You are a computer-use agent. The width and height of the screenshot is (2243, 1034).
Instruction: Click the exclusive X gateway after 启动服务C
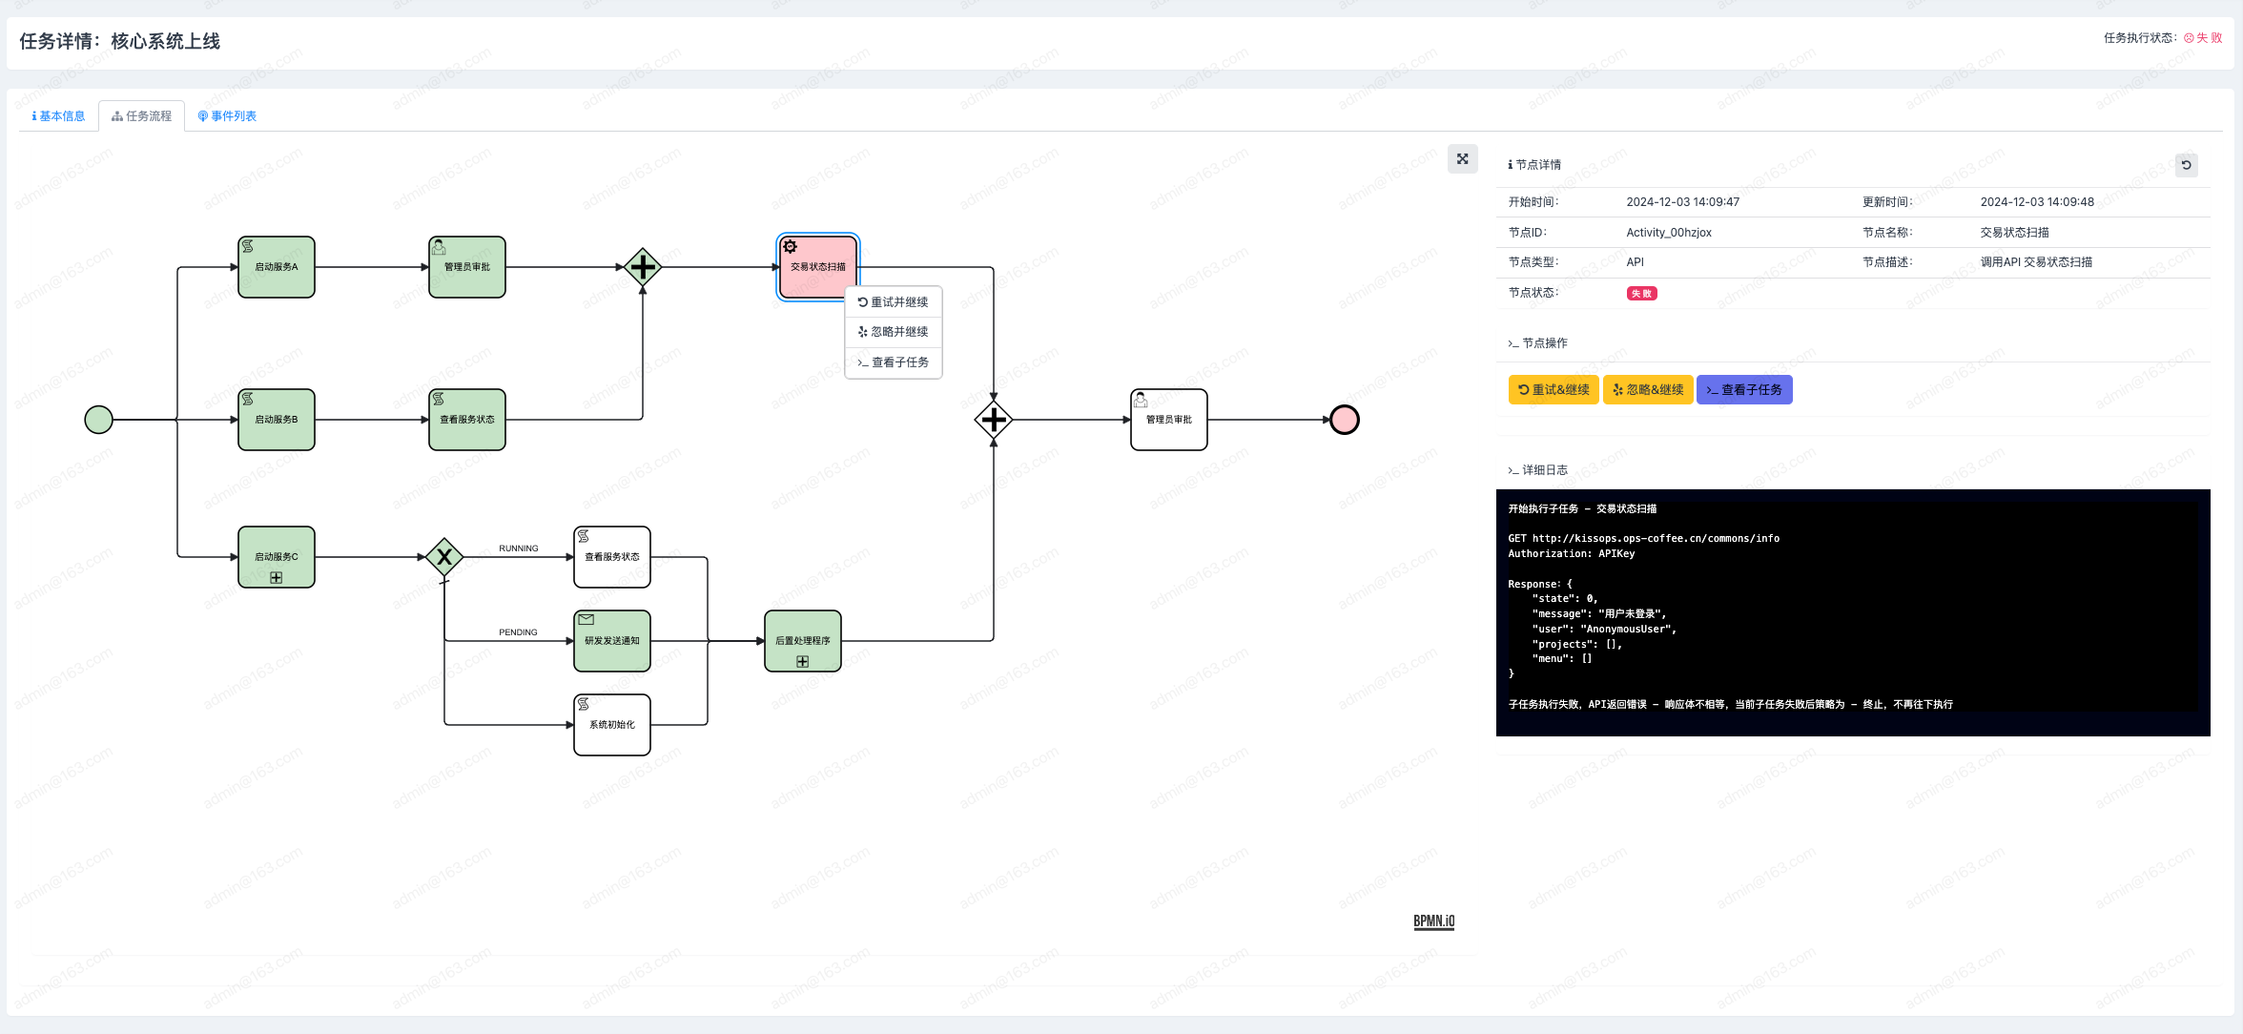[444, 557]
